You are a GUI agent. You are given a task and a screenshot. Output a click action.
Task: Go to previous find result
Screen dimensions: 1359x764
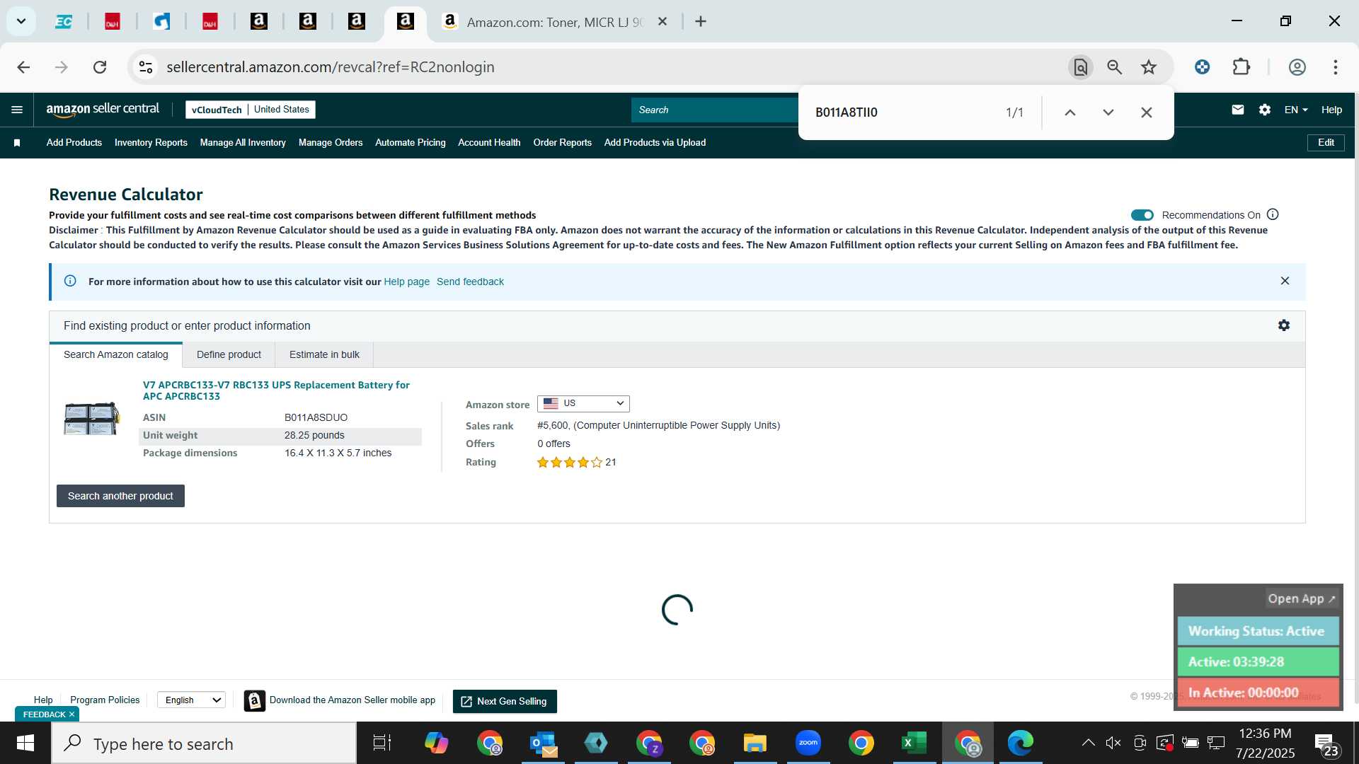tap(1070, 112)
